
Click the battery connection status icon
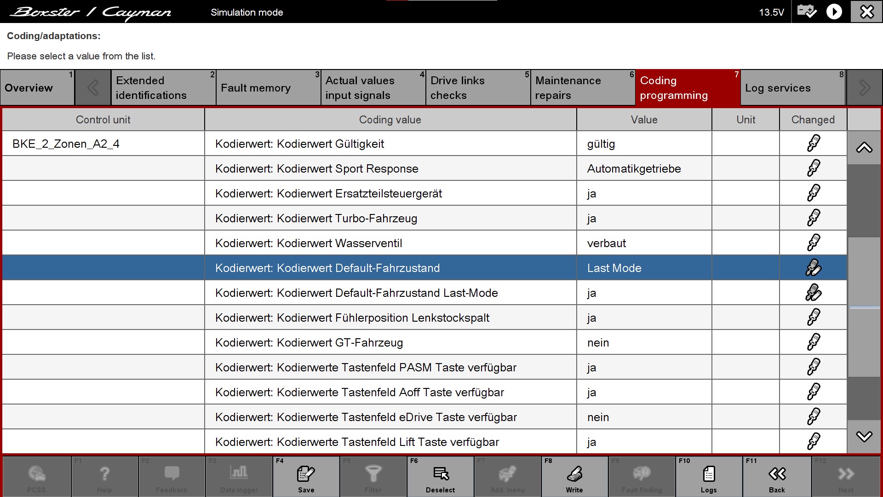[806, 12]
